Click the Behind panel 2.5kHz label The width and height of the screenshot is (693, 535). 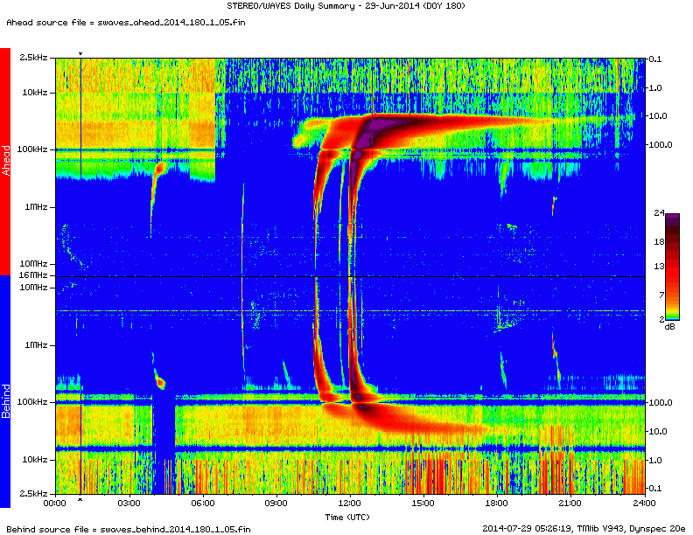point(33,493)
